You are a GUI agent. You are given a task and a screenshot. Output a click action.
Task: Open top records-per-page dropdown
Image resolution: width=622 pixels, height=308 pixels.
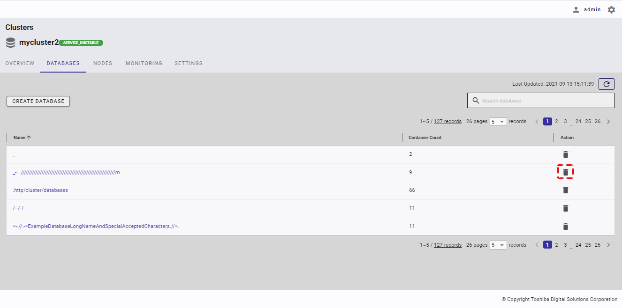pos(498,122)
